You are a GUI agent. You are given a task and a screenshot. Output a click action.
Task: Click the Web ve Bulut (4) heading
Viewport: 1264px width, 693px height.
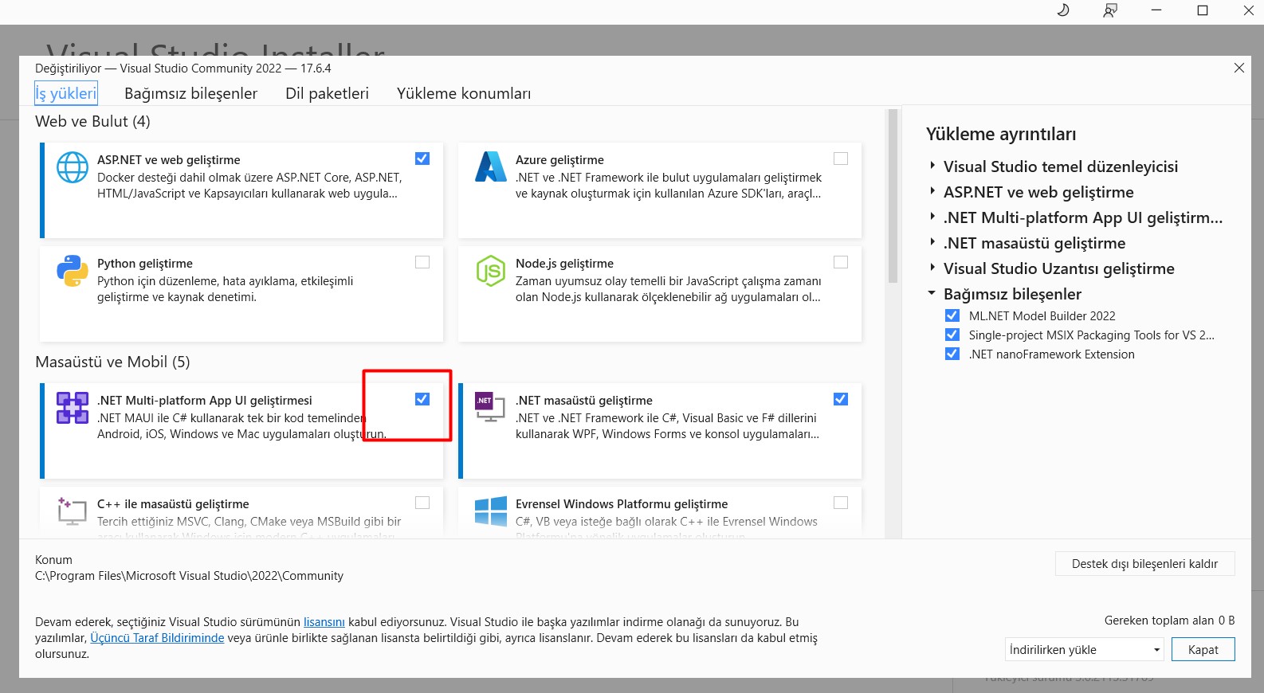pyautogui.click(x=92, y=121)
